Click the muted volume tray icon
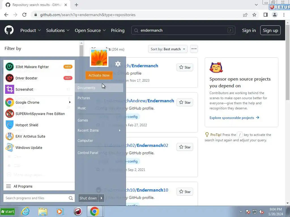This screenshot has width=290, height=217. [261, 212]
